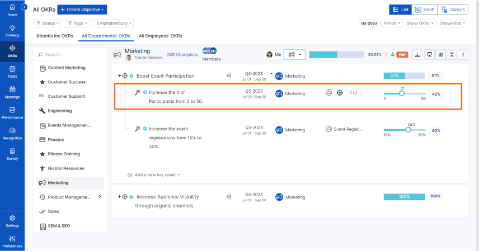
Task: Switch to the Canvas view
Action: 453,10
